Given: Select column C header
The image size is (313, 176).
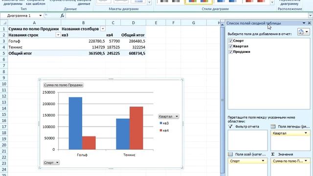Looking at the screenshot, I should pos(113,23).
